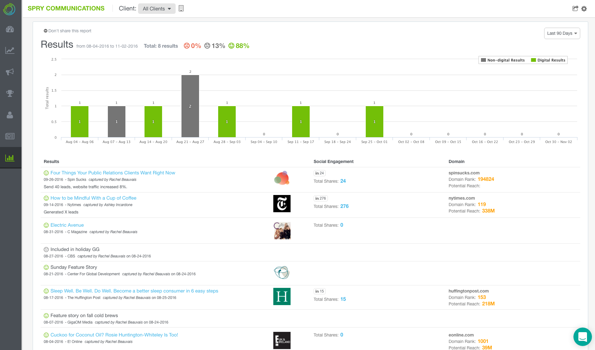The height and width of the screenshot is (350, 595).
Task: Toggle Digital Results legend item
Action: pyautogui.click(x=548, y=60)
